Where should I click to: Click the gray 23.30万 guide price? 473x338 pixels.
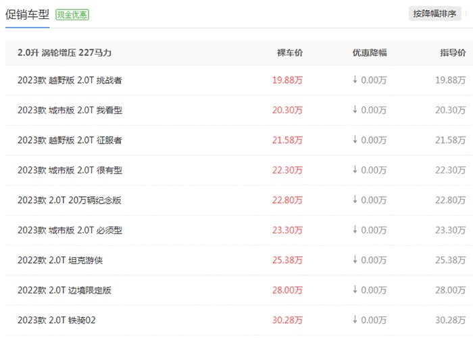[451, 230]
